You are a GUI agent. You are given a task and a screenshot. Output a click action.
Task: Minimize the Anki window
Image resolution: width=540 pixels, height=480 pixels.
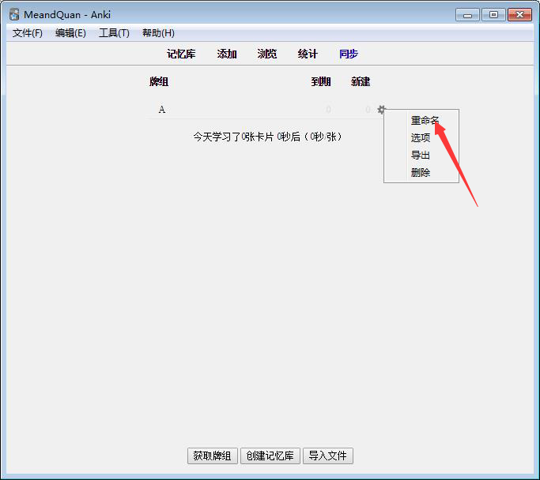click(467, 15)
